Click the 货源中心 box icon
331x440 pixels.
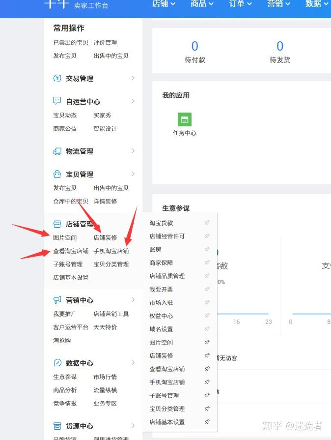[57, 426]
